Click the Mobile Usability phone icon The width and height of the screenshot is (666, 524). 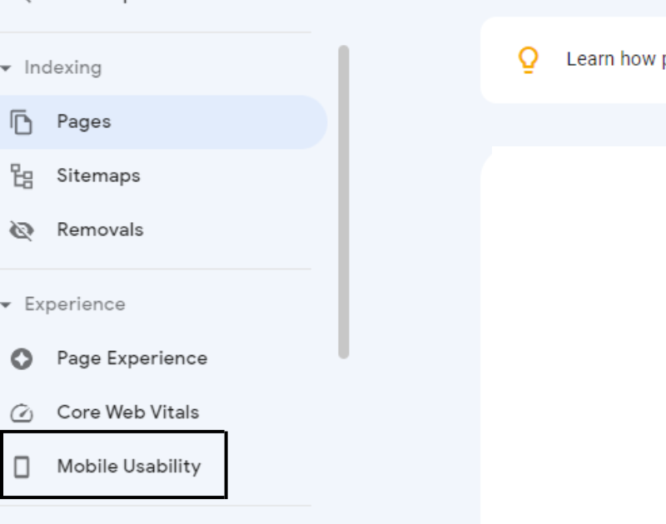22,467
